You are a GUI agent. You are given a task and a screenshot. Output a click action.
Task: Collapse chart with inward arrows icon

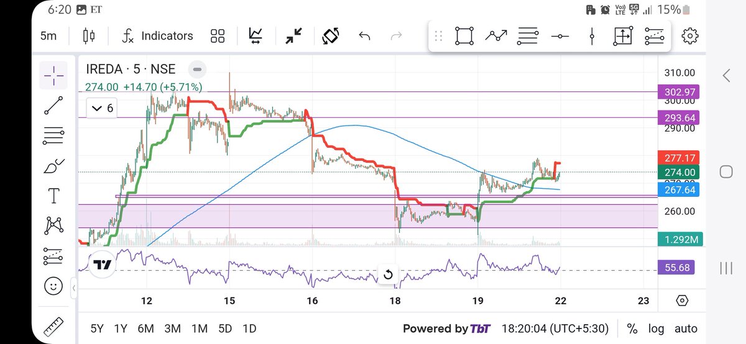click(292, 35)
